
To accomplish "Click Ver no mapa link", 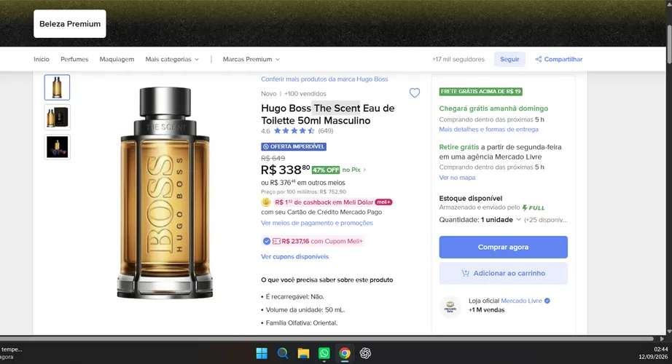I will (457, 178).
